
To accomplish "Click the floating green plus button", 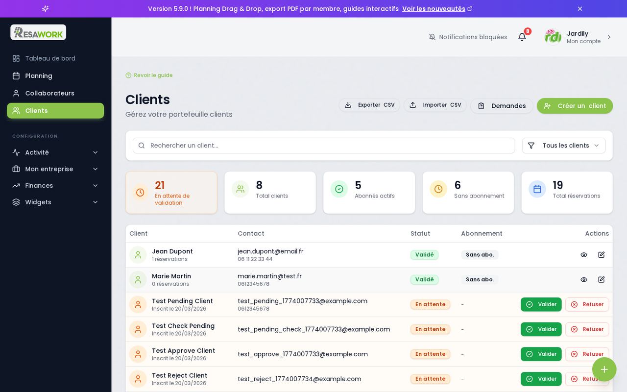I will click(604, 369).
